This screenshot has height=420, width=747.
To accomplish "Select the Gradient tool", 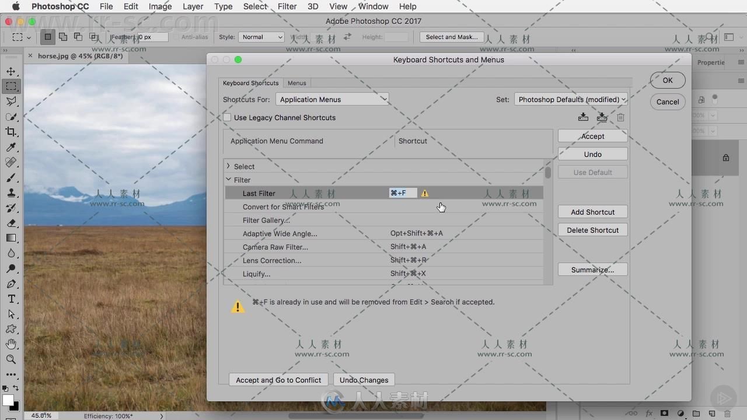I will (x=11, y=238).
